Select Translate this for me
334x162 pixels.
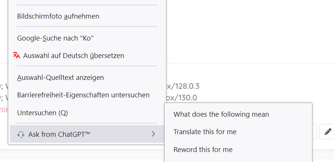pyautogui.click(x=205, y=132)
